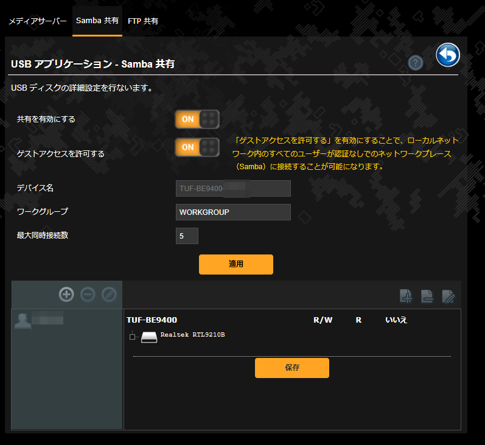
Task: Click the delete user account minus icon
Action: pos(88,295)
